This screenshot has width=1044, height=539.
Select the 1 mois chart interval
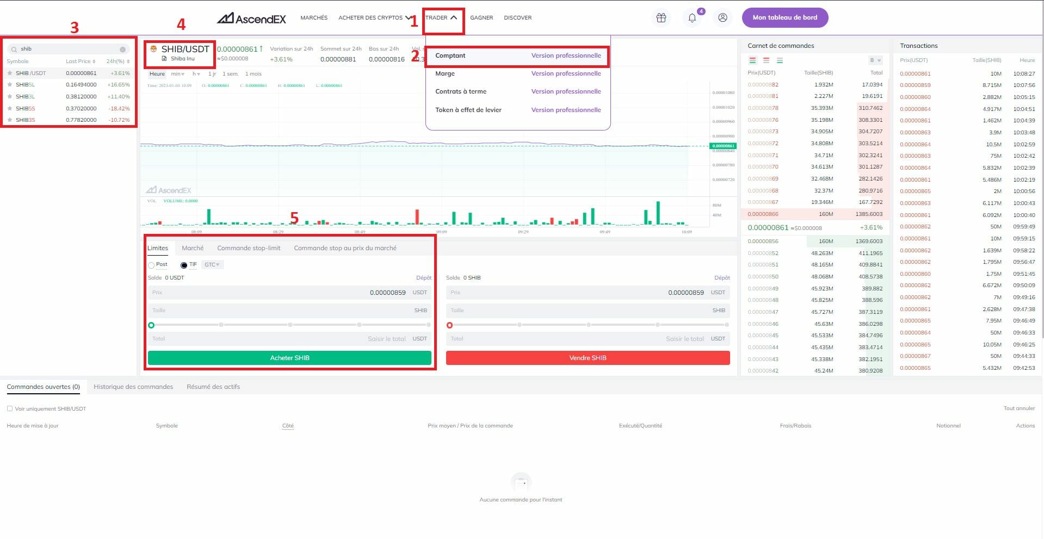pos(253,74)
